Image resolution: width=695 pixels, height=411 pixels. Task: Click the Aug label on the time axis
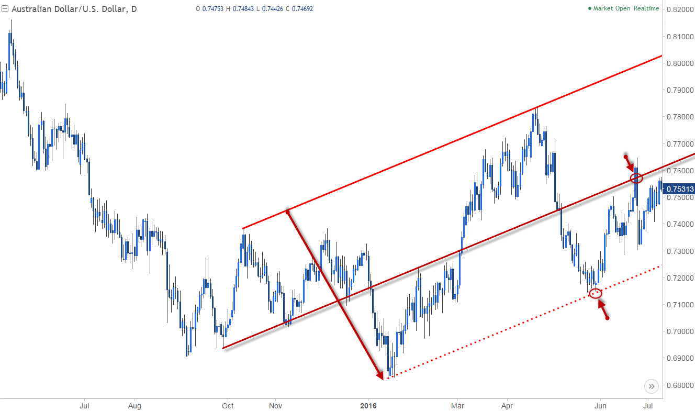coord(135,405)
